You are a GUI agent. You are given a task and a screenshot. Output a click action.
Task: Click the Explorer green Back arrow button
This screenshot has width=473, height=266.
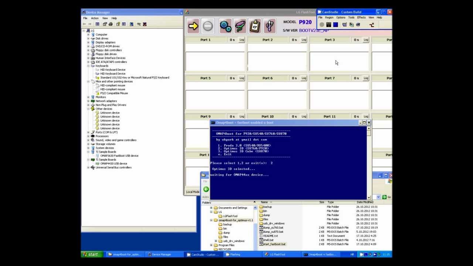pos(206,189)
